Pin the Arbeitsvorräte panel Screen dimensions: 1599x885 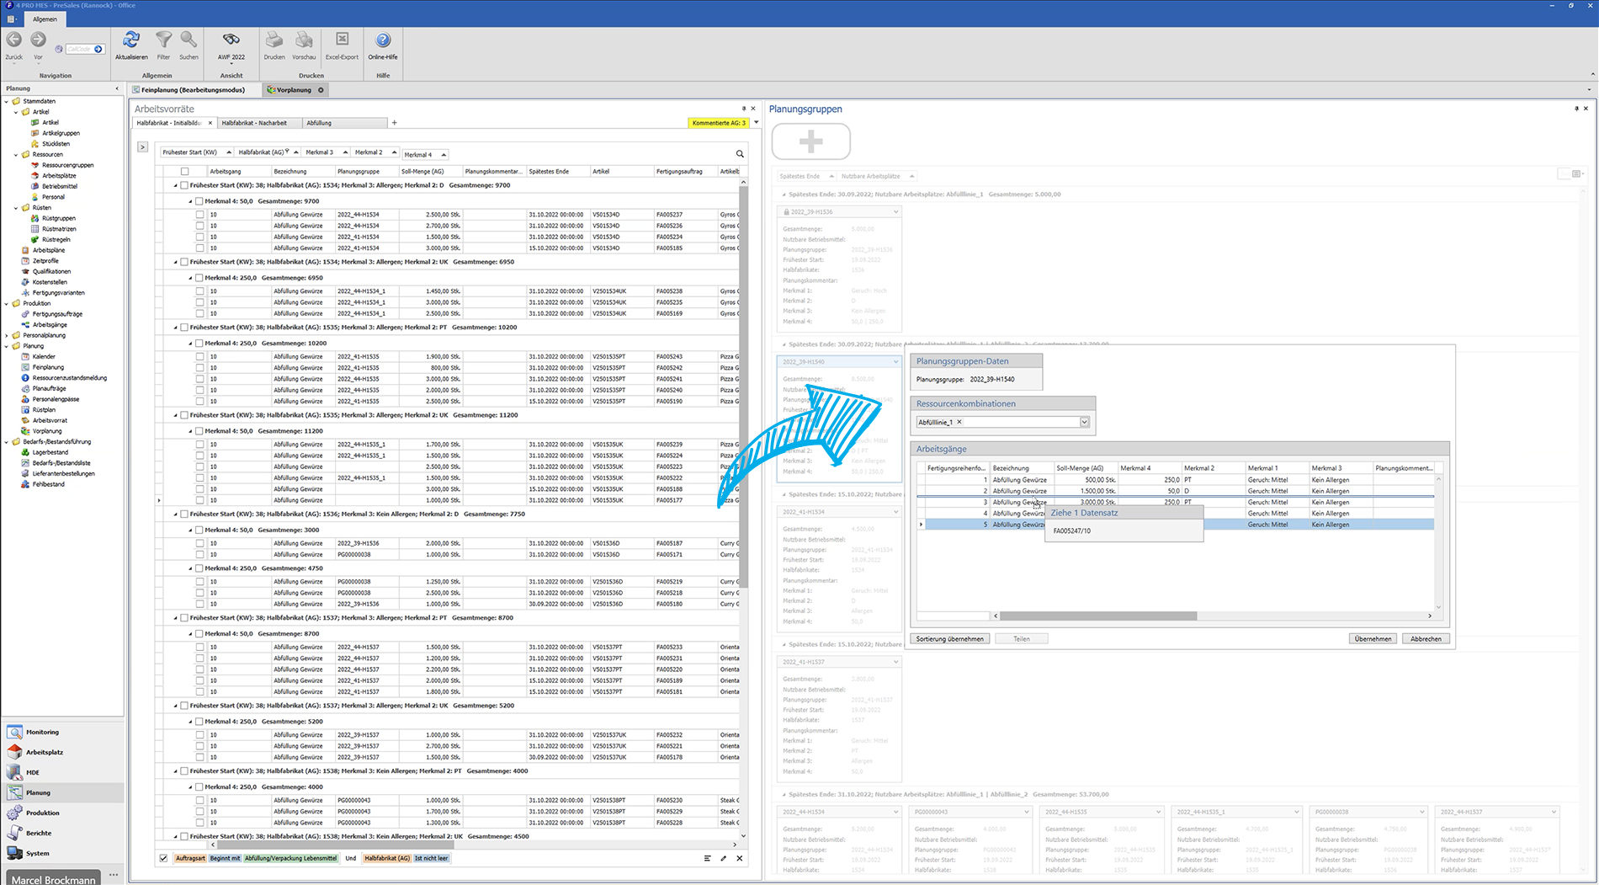pyautogui.click(x=743, y=109)
